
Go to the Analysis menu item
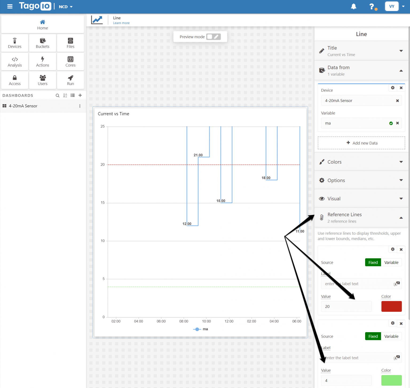(15, 62)
